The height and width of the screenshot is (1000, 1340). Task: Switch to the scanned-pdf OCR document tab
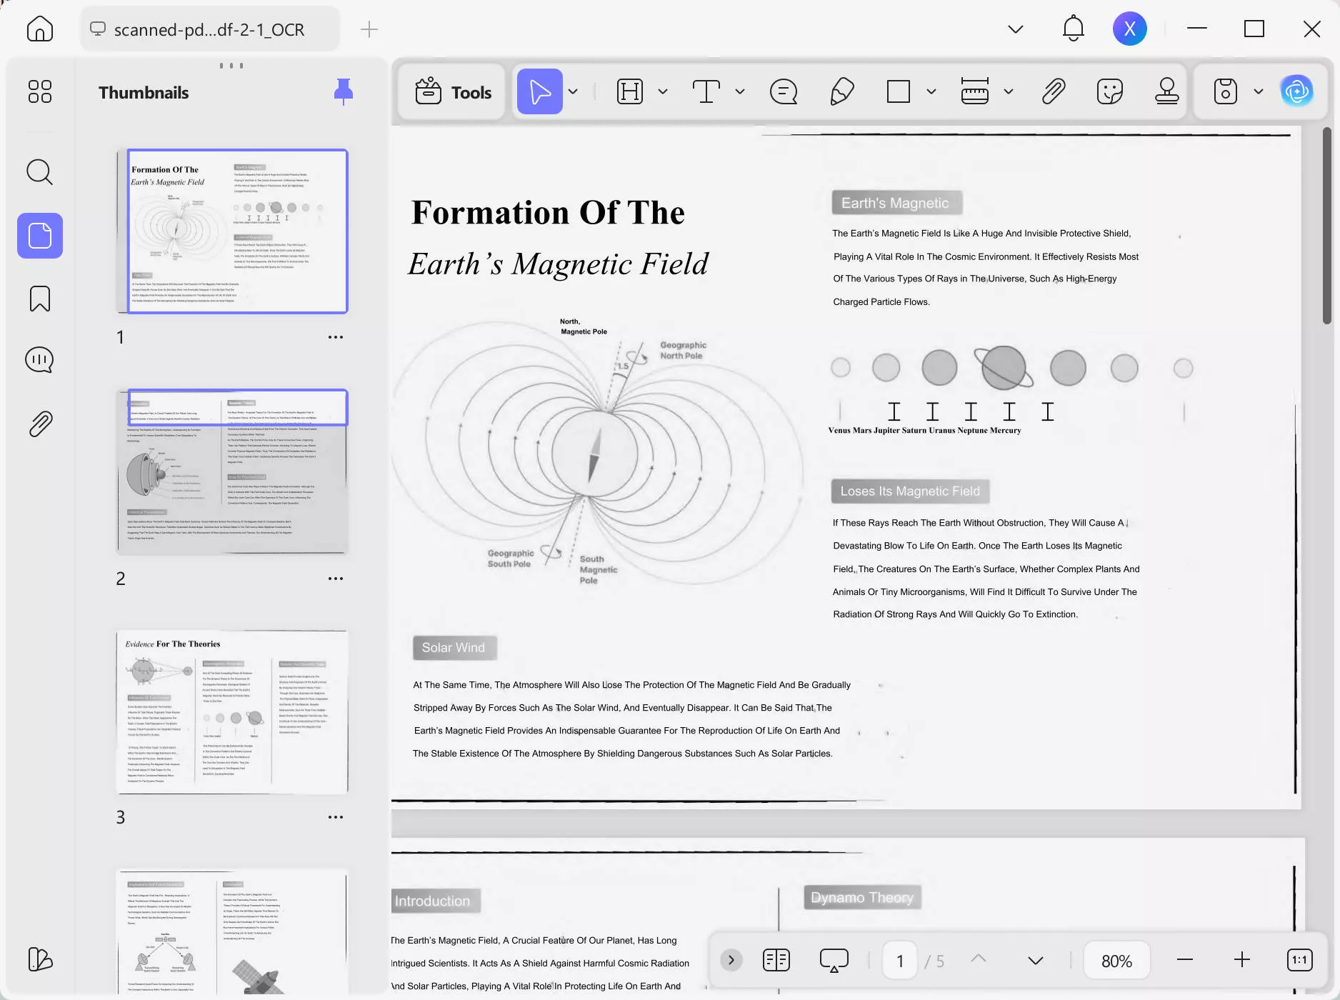[209, 29]
